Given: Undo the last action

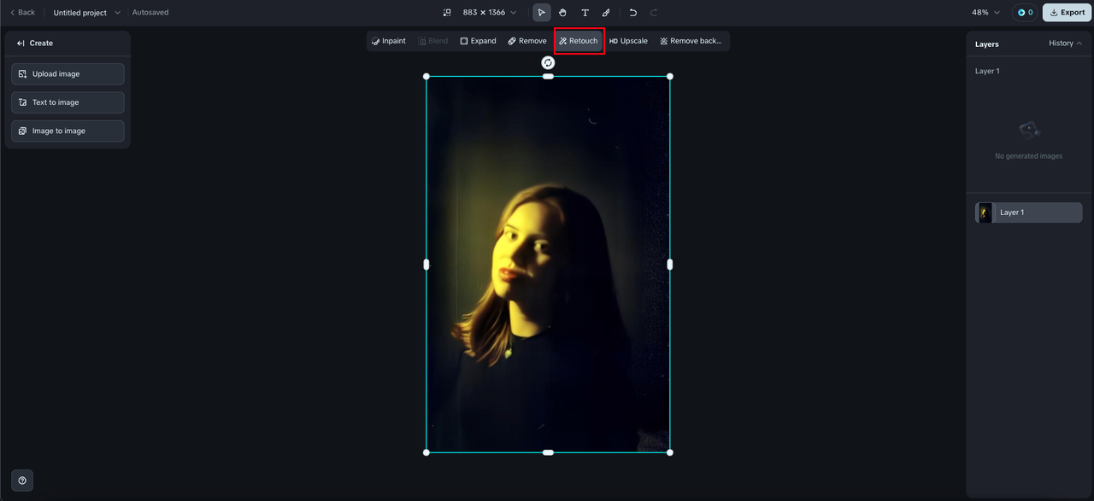Looking at the screenshot, I should [632, 13].
